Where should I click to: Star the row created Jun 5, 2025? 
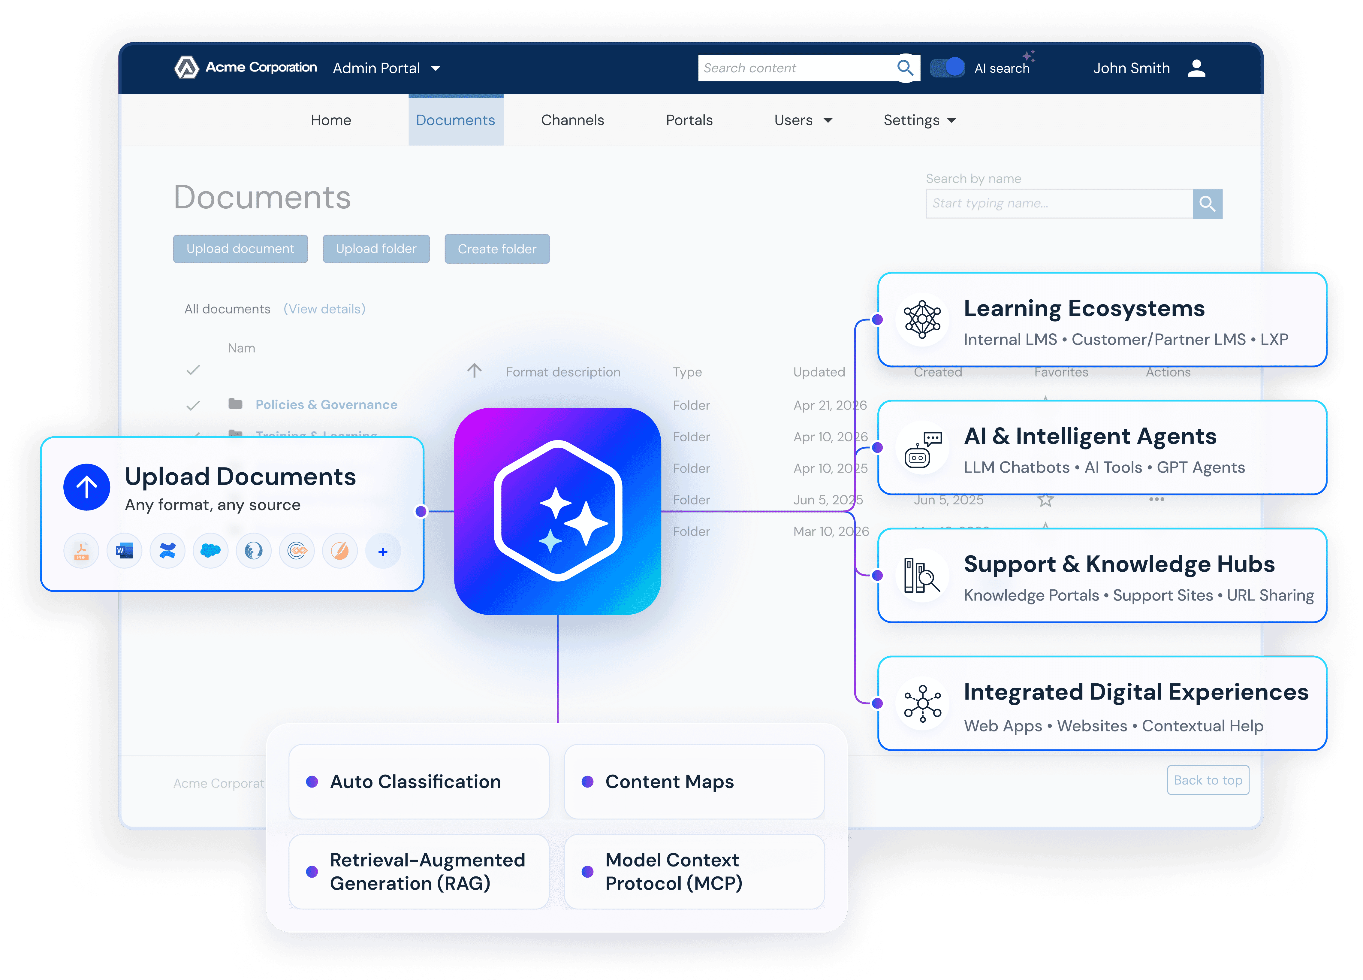(1046, 500)
